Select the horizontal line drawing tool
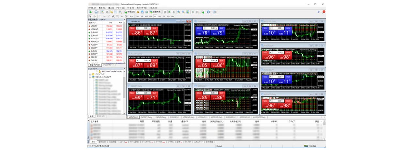Viewport: 413px width, 150px height. (x=104, y=16)
